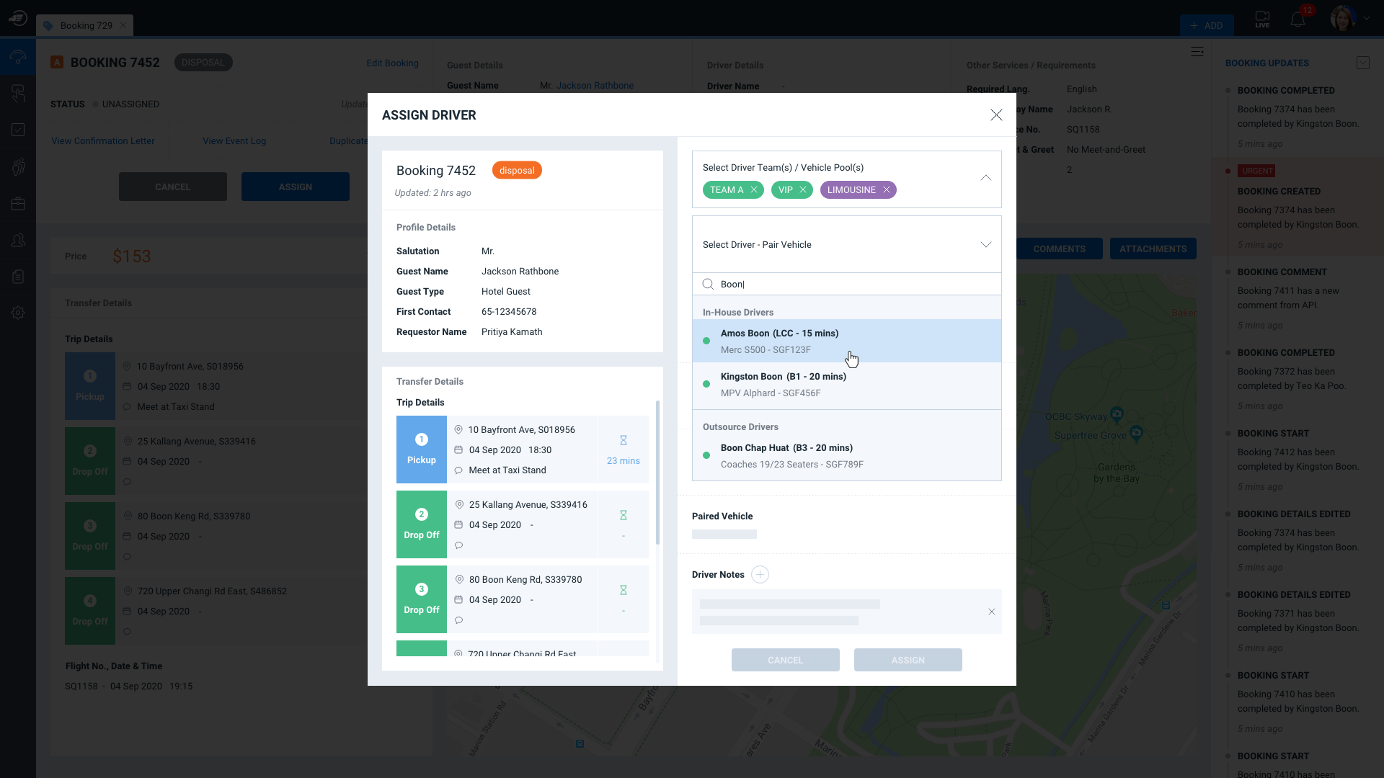1384x778 pixels.
Task: Click the settings gear in sidebar
Action: 18,313
